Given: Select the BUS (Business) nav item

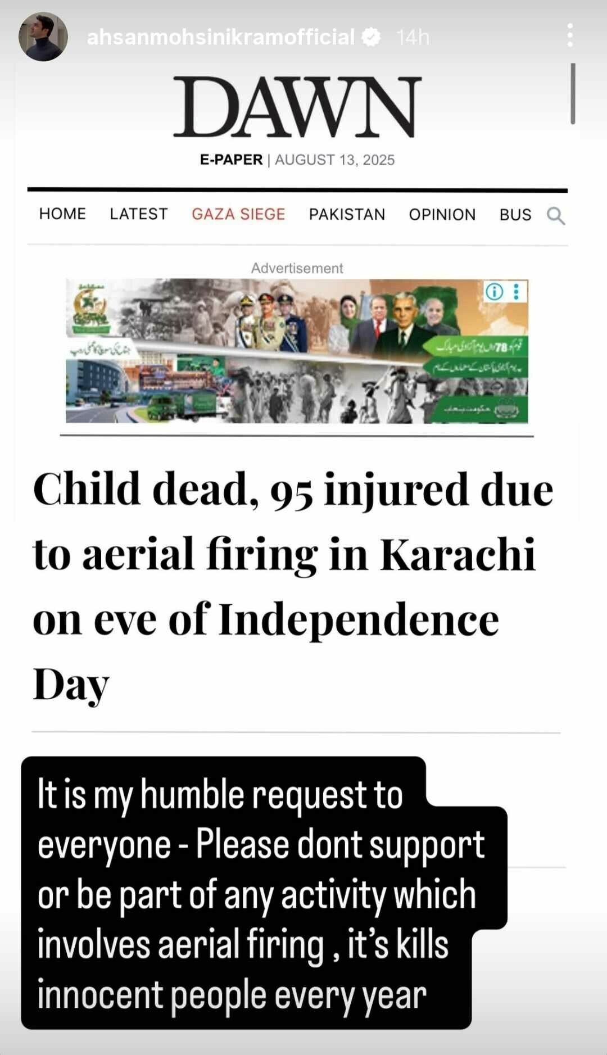Looking at the screenshot, I should tap(515, 215).
